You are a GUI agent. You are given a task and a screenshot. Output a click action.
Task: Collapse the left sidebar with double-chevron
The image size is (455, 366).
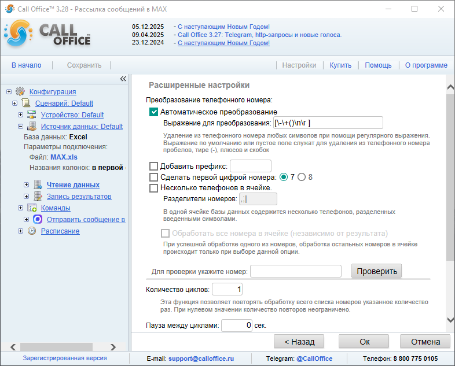123,79
